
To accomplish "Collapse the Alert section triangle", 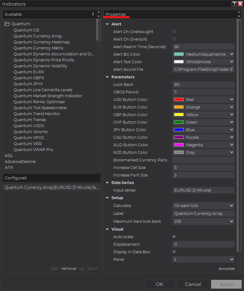I will point(107,24).
